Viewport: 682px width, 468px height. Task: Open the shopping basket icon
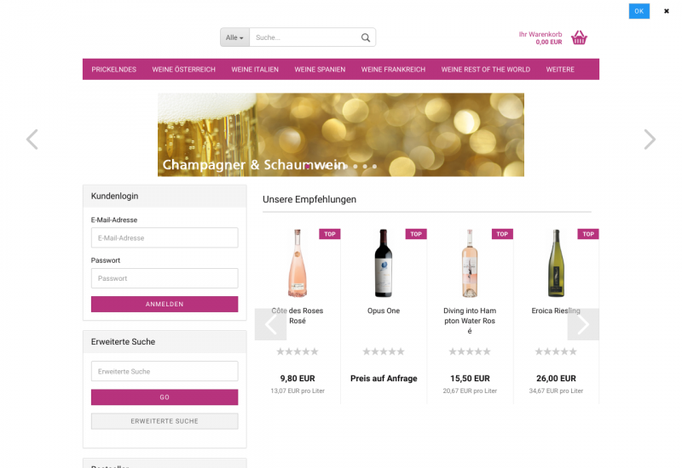579,37
